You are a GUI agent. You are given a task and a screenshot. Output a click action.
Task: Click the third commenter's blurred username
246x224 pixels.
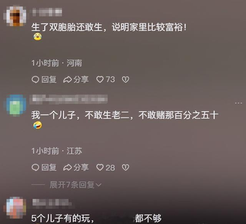(x=52, y=202)
